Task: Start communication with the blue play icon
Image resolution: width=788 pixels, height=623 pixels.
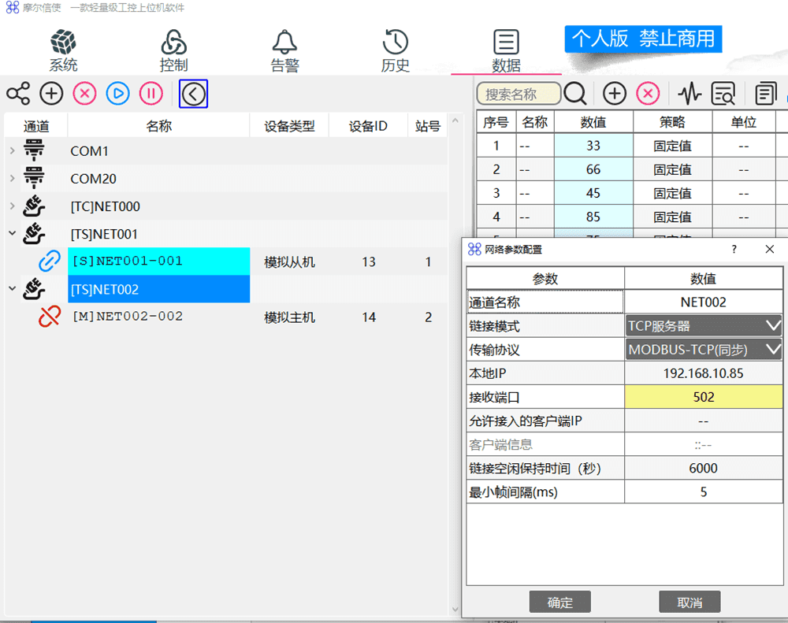Action: (x=117, y=94)
